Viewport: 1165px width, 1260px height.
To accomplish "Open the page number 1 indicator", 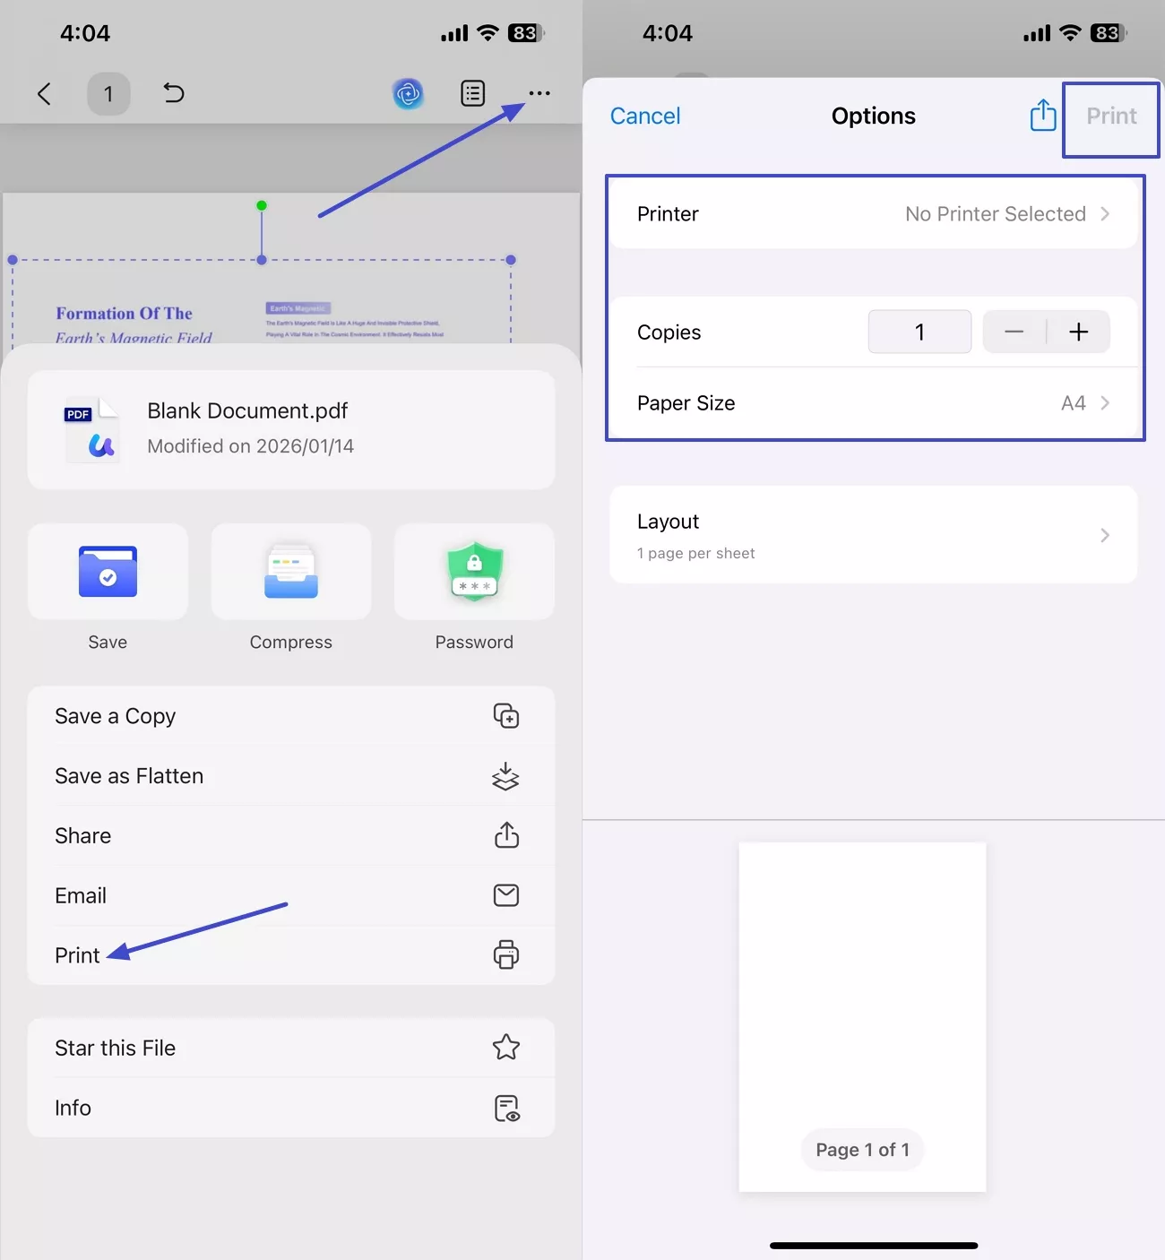I will pos(108,94).
